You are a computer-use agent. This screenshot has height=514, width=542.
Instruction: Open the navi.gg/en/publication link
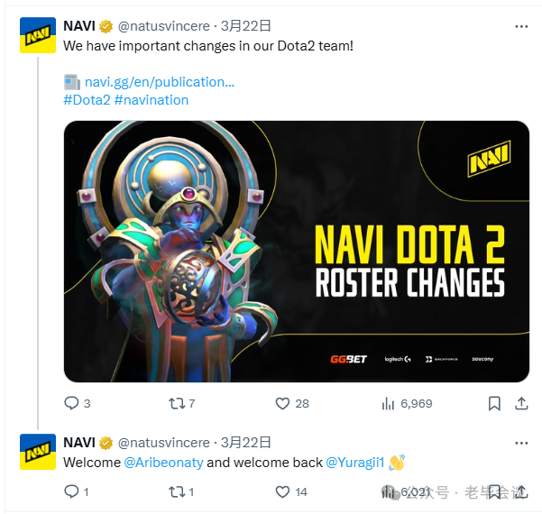[x=160, y=82]
